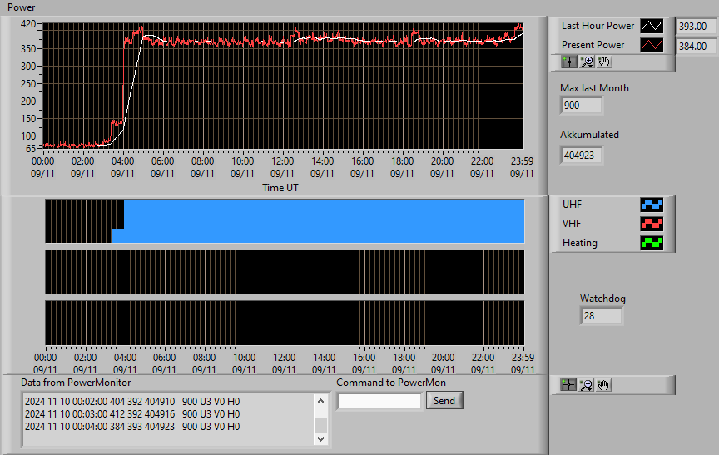
Task: Click the Watchdog value field
Action: pyautogui.click(x=601, y=316)
